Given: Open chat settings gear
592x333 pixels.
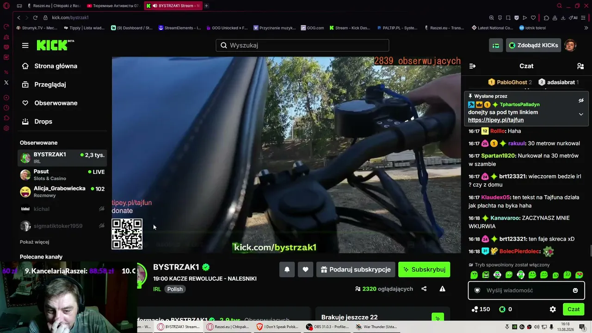Looking at the screenshot, I should (553, 309).
